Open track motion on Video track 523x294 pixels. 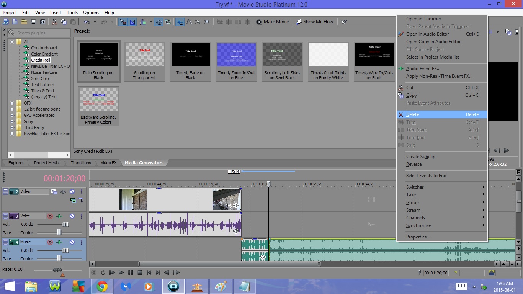54,192
